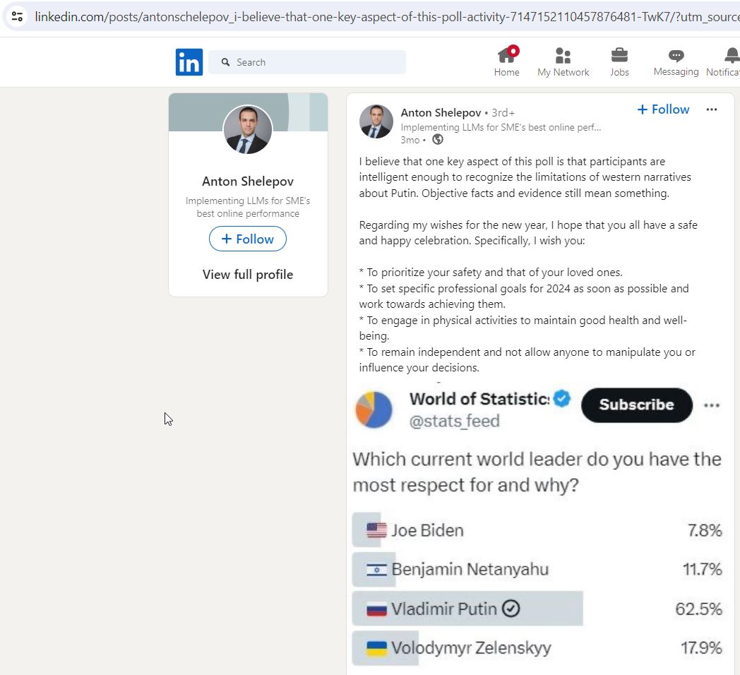Screen dimensions: 740x675
Task: Follow Anton Shelepov from the sidebar card
Action: point(248,239)
